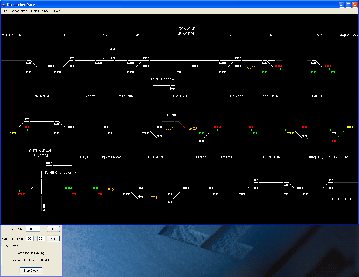Click the RIDGEMONT station label
This screenshot has height=277, width=359.
point(155,157)
